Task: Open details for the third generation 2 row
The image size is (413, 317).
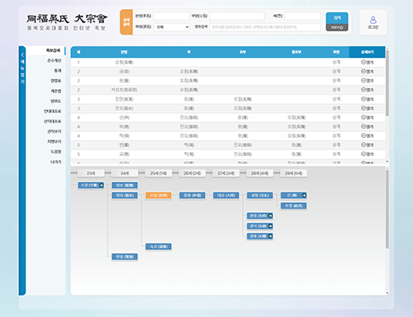Action: (367, 90)
